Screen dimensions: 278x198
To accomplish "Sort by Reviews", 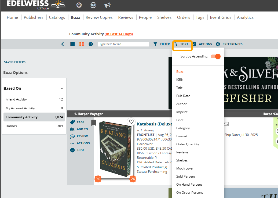I will [182, 152].
